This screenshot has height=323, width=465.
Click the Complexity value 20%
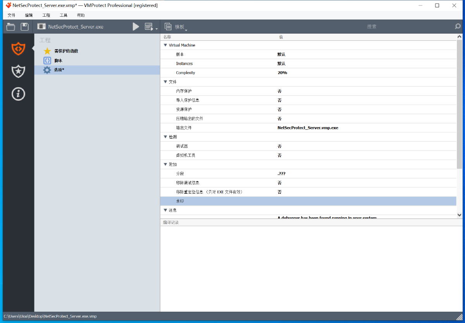tap(282, 73)
